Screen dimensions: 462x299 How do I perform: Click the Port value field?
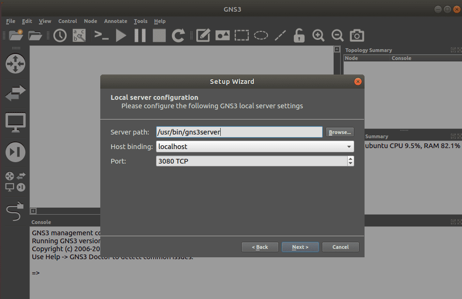pos(252,161)
